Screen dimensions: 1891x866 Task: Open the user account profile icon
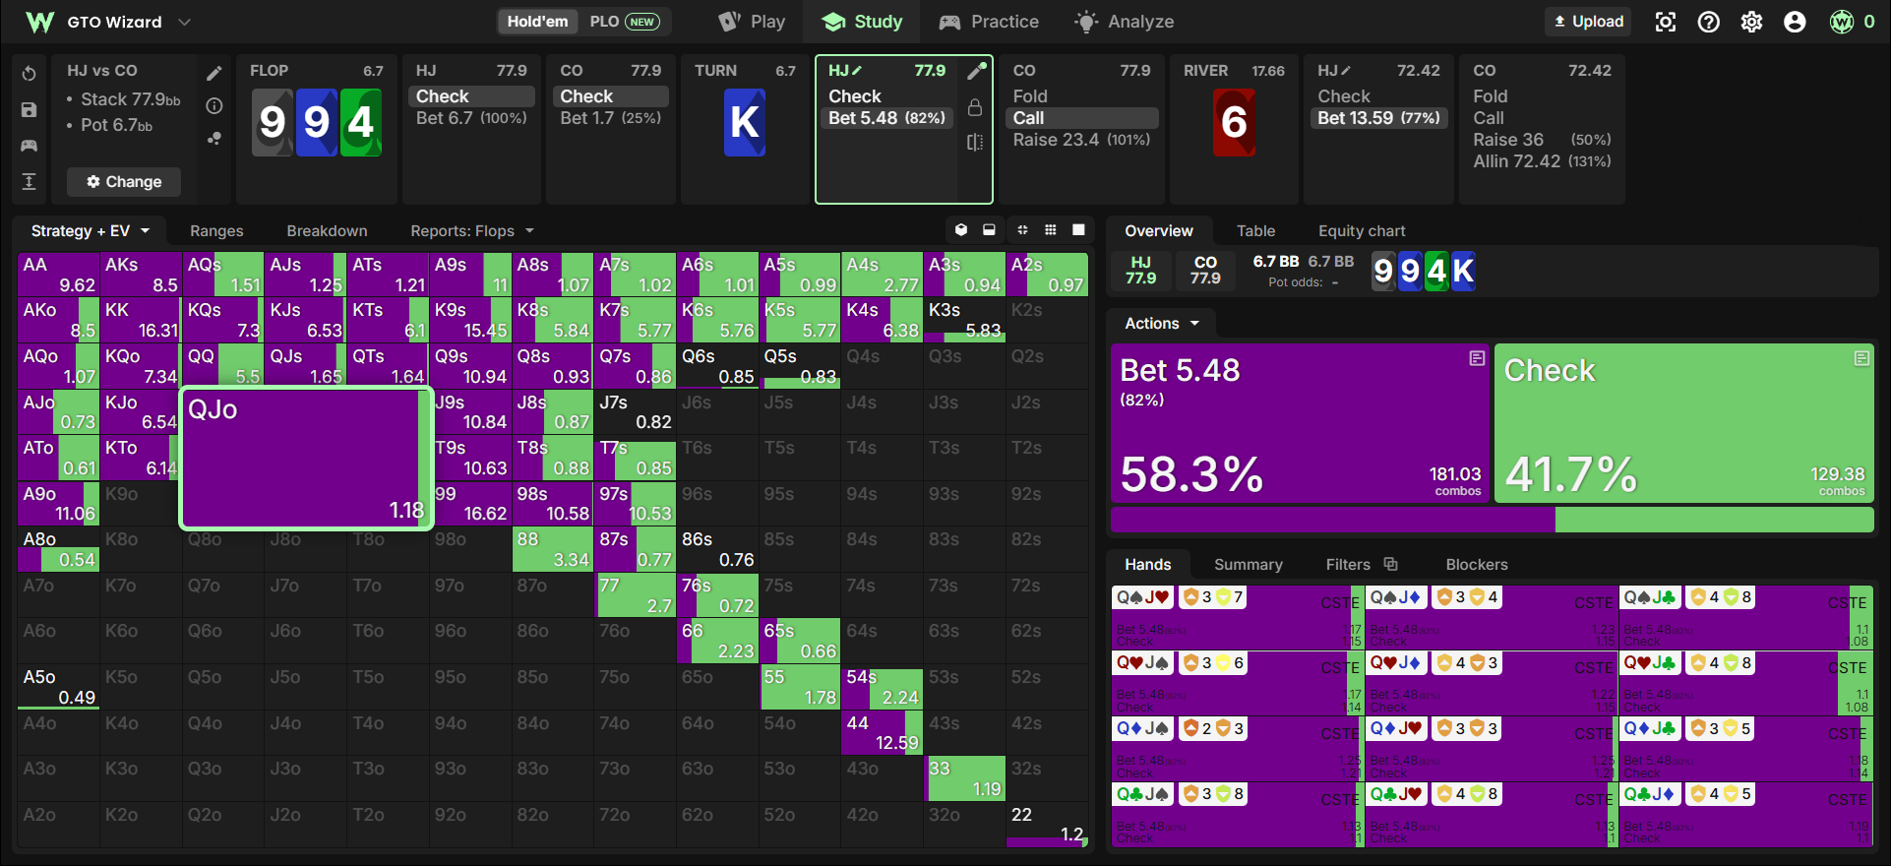point(1795,22)
